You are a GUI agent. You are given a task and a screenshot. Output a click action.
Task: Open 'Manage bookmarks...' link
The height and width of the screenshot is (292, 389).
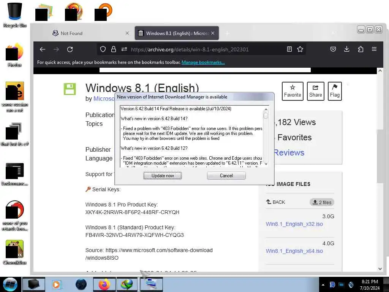pos(203,62)
